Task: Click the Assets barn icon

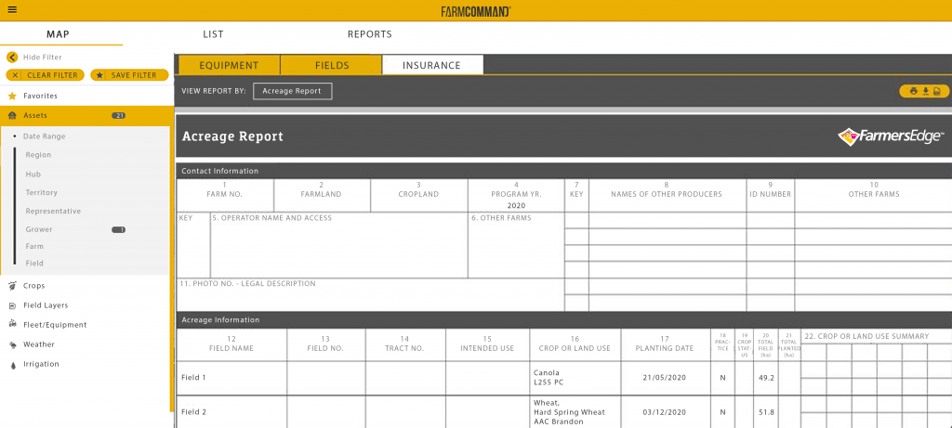Action: [12, 115]
